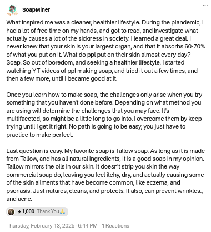
Task: Click the paragraph starting 'What inspired me'
Action: (105, 51)
